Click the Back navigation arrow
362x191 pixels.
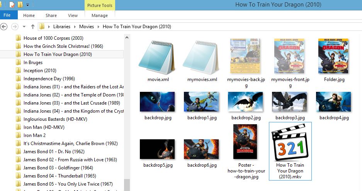coord(4,27)
